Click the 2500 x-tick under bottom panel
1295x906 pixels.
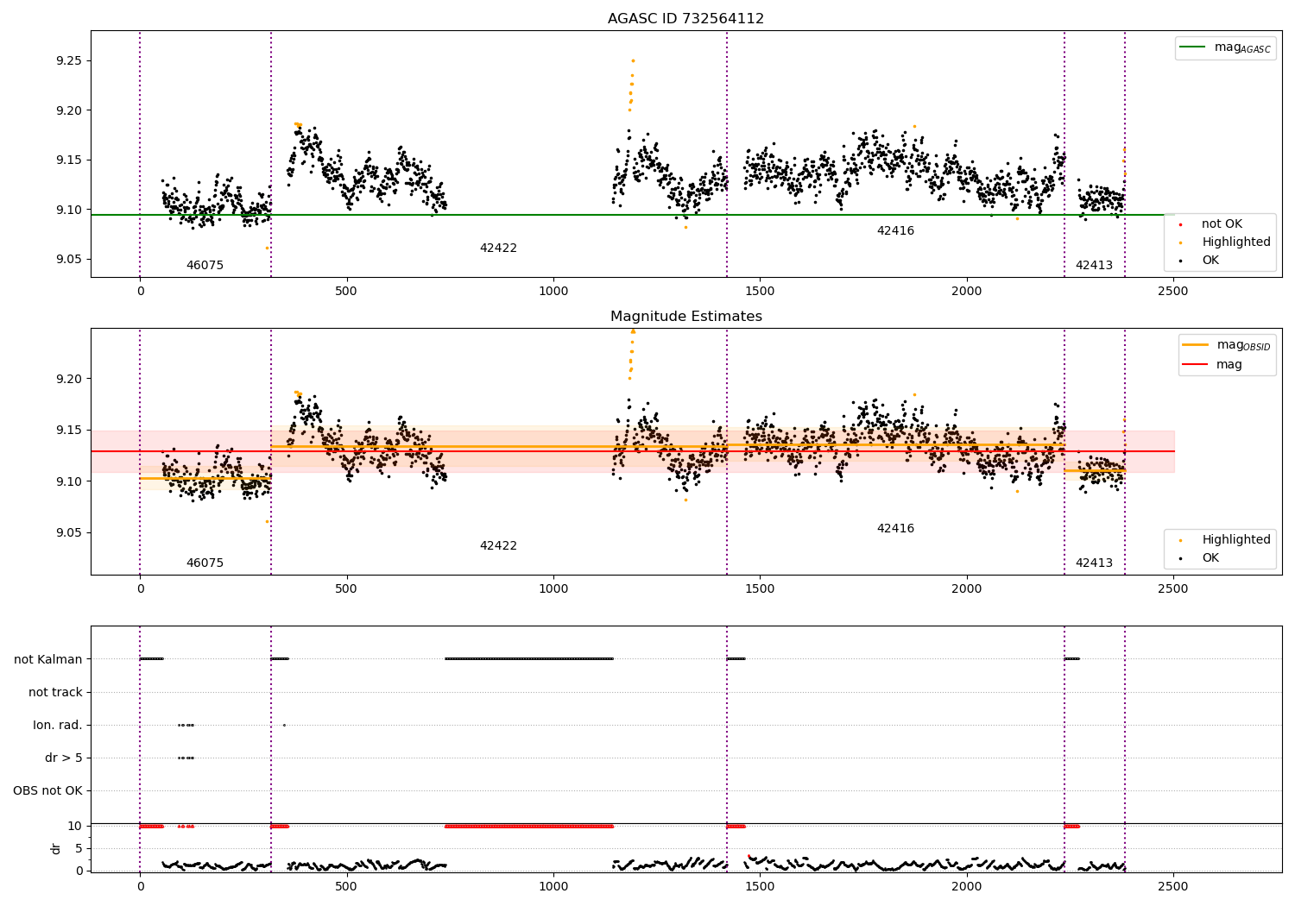(x=1173, y=887)
